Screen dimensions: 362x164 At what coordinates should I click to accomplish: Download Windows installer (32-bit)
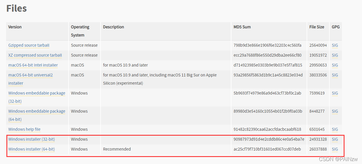(x=31, y=139)
